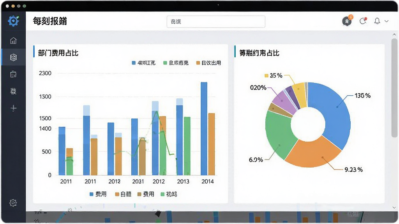The width and height of the screenshot is (399, 224).
Task: Open the user avatar in the header
Action: tap(346, 21)
